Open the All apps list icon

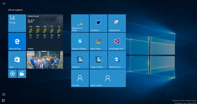pos(4,100)
